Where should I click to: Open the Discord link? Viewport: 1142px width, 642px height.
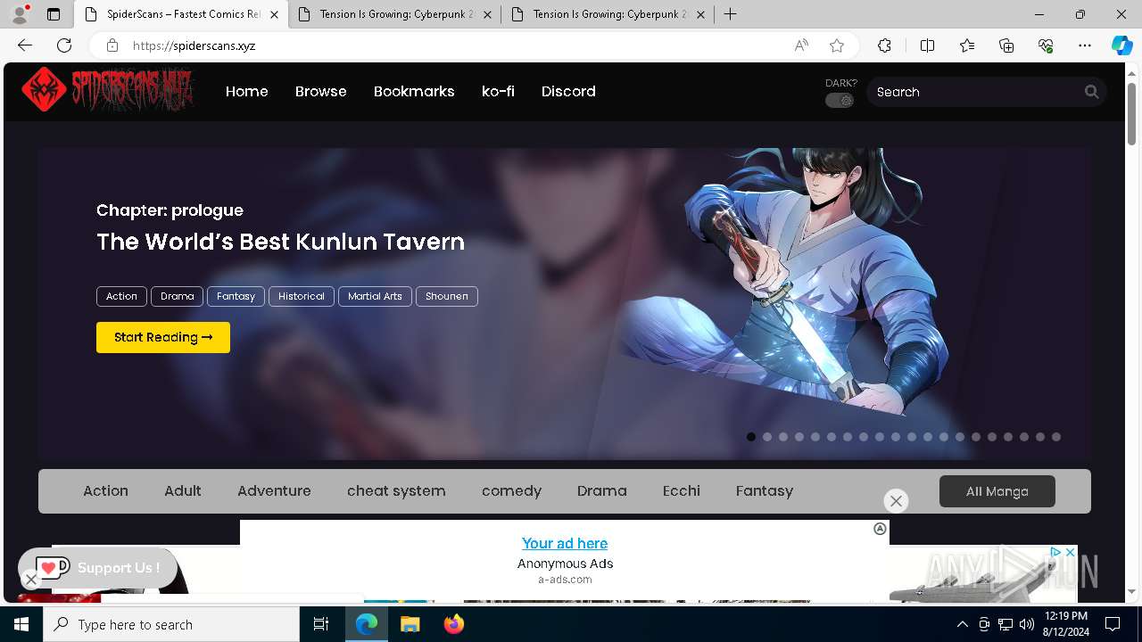click(568, 91)
